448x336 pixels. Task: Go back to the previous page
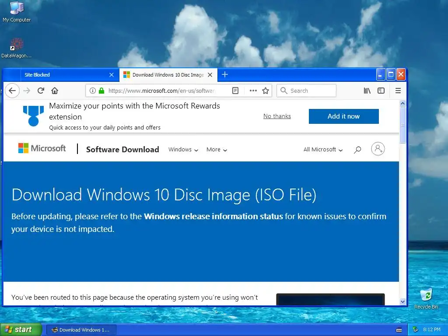pos(12,91)
